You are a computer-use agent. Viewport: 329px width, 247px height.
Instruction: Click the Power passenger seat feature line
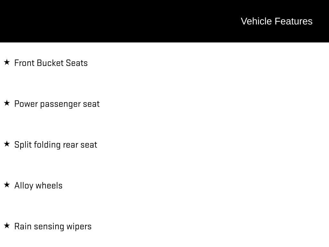pos(57,104)
